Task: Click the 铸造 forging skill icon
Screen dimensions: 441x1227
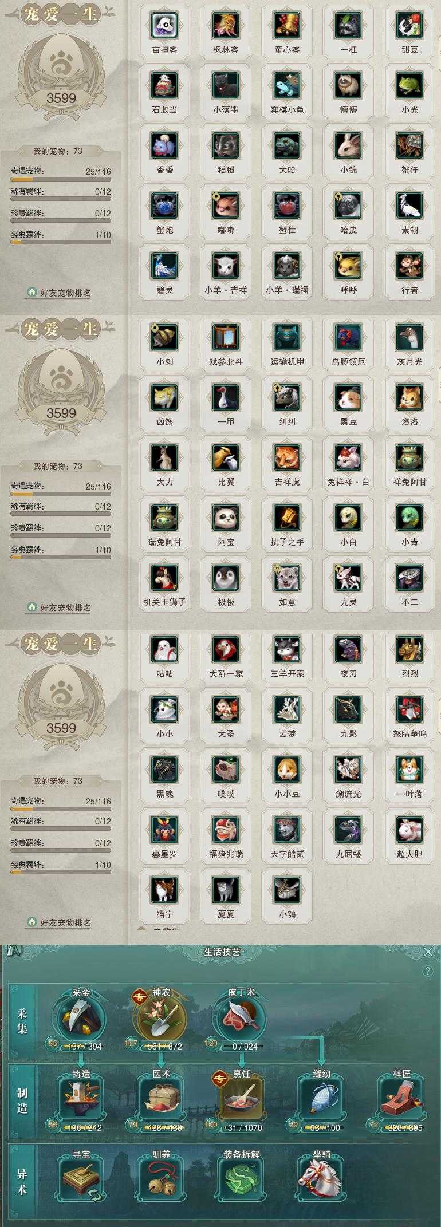Action: click(x=81, y=1098)
